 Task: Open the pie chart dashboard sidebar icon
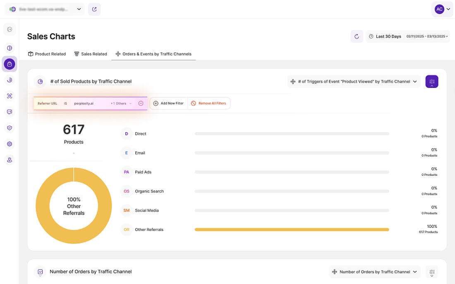pos(10,48)
